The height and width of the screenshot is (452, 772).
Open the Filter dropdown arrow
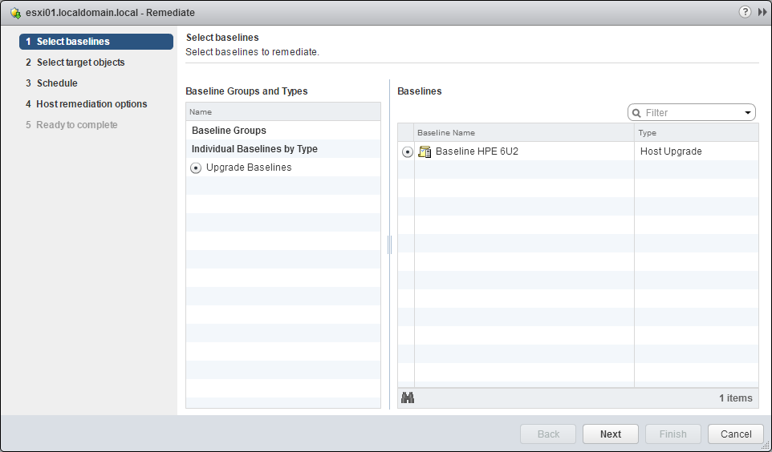(x=748, y=113)
